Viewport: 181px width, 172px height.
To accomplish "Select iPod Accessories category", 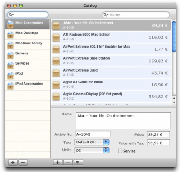I will coord(28,85).
